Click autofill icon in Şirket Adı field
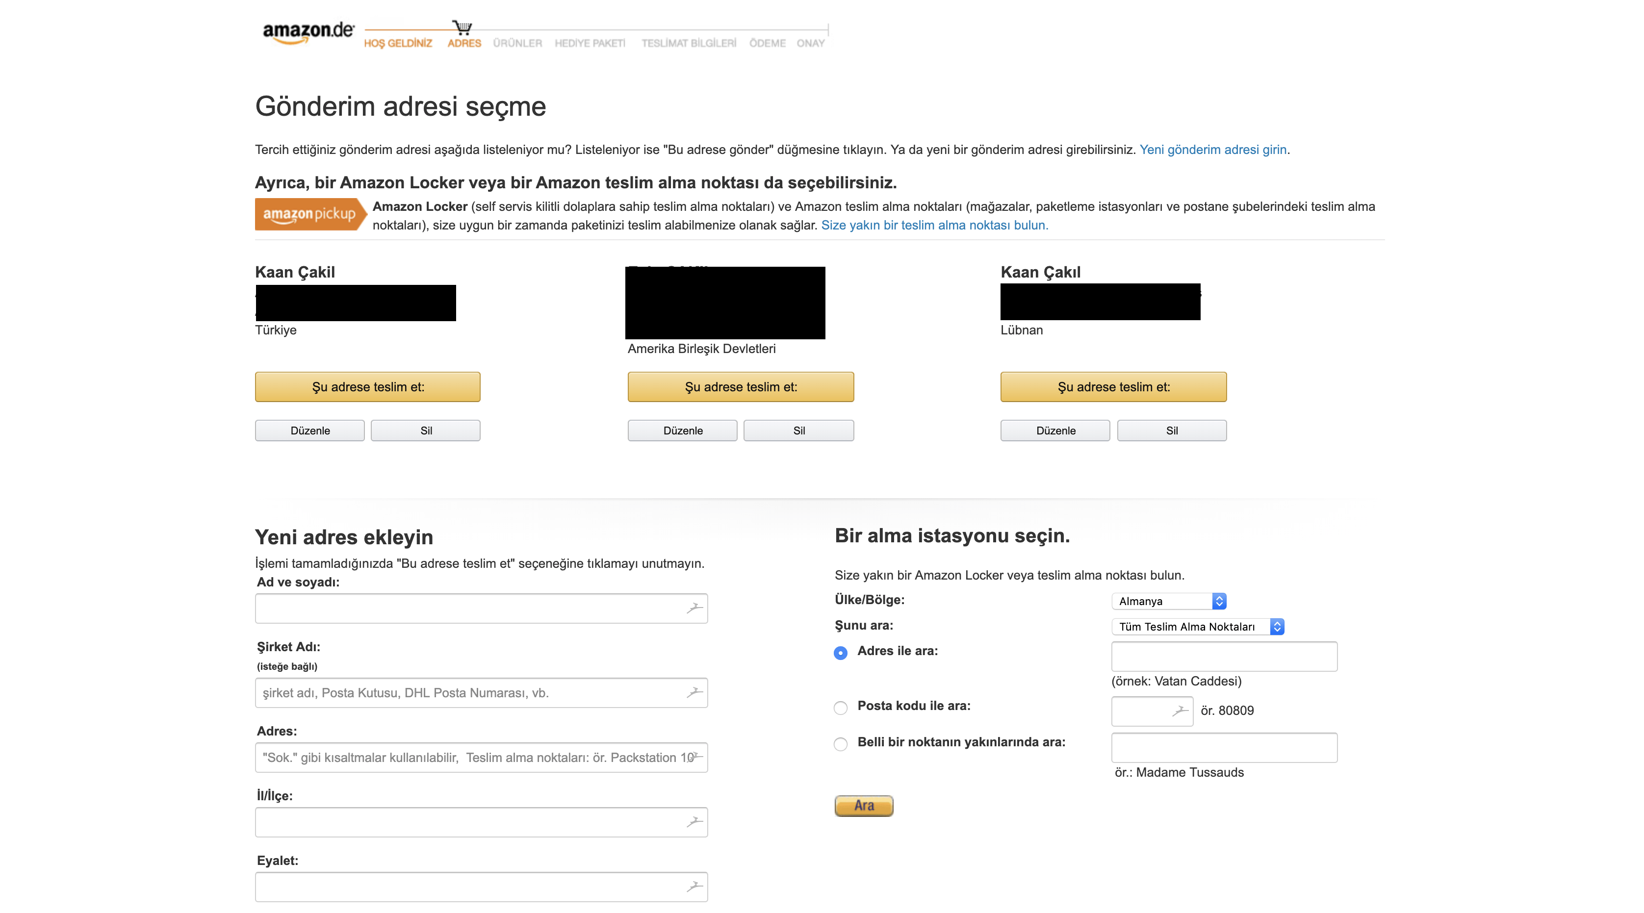Screen dimensions: 1644x913 (x=694, y=692)
